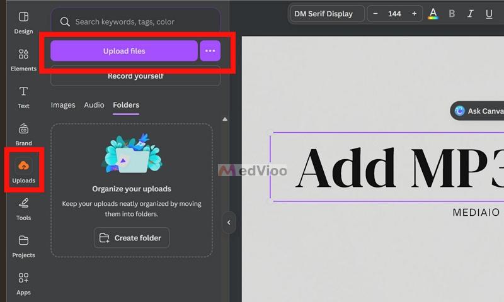
Task: Open the Tools panel
Action: pyautogui.click(x=23, y=210)
